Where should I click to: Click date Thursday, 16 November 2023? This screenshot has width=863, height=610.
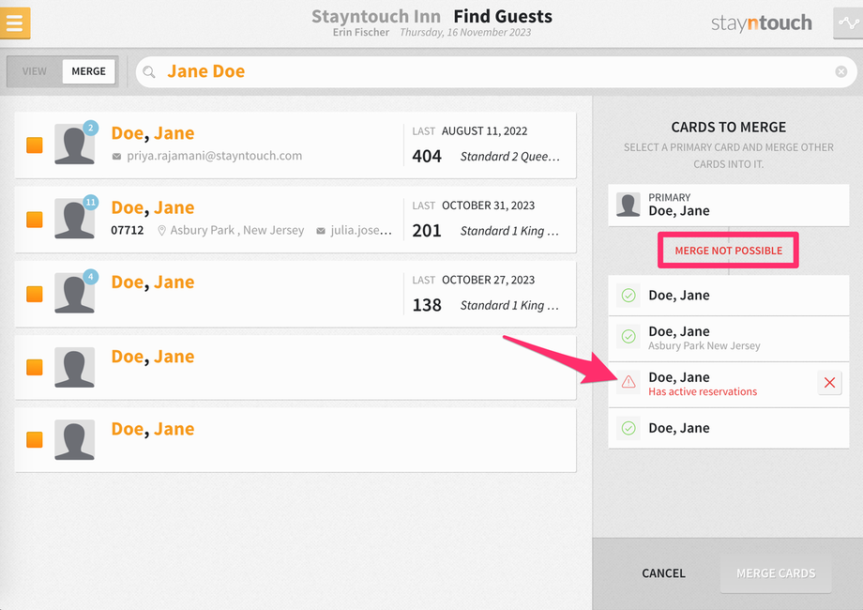coord(465,33)
